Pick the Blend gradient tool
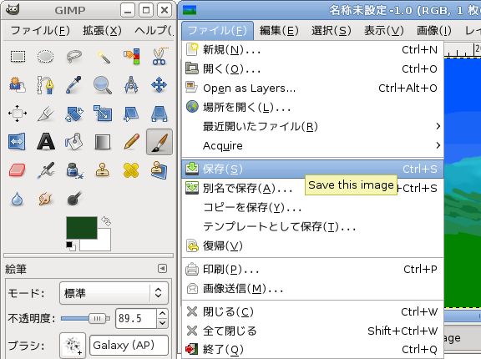The width and height of the screenshot is (481, 359). 103,142
